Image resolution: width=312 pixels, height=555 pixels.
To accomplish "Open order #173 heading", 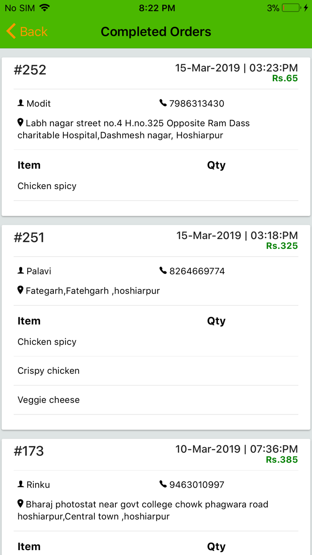I will 29,451.
